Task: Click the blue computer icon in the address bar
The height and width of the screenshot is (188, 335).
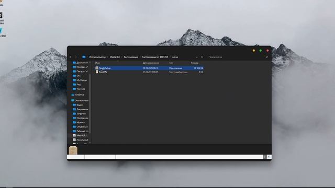Action: pos(84,57)
